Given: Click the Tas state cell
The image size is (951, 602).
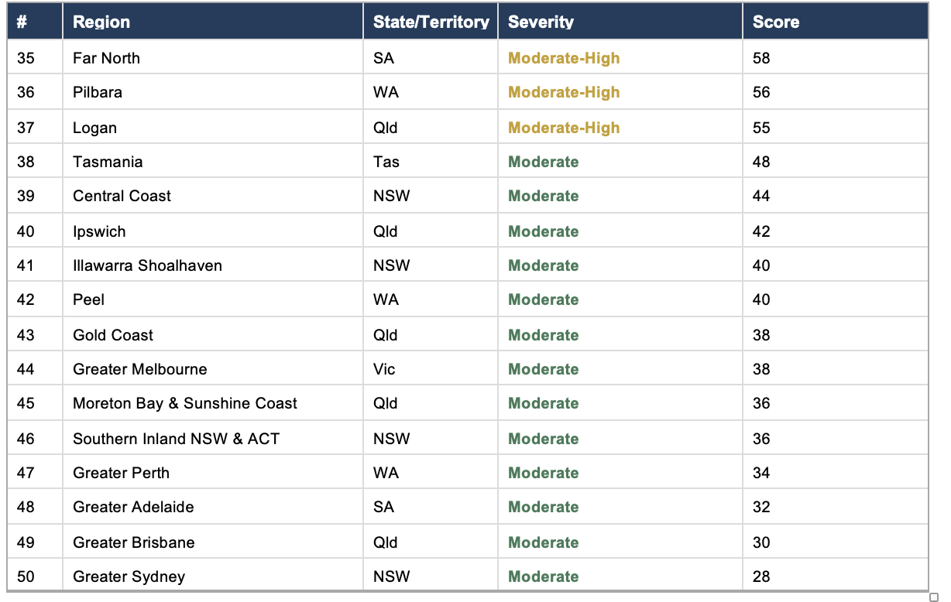Looking at the screenshot, I should click(x=431, y=162).
